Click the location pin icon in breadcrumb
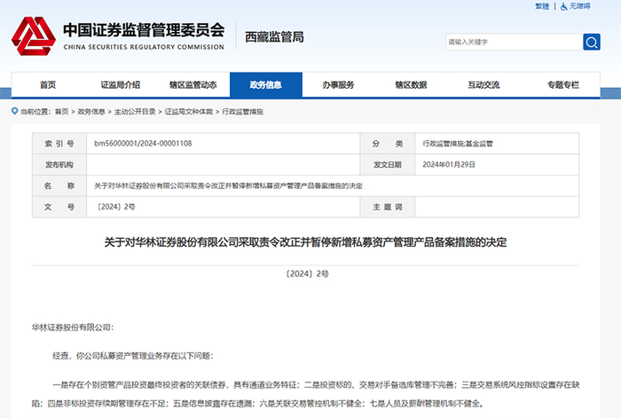 pos(15,111)
